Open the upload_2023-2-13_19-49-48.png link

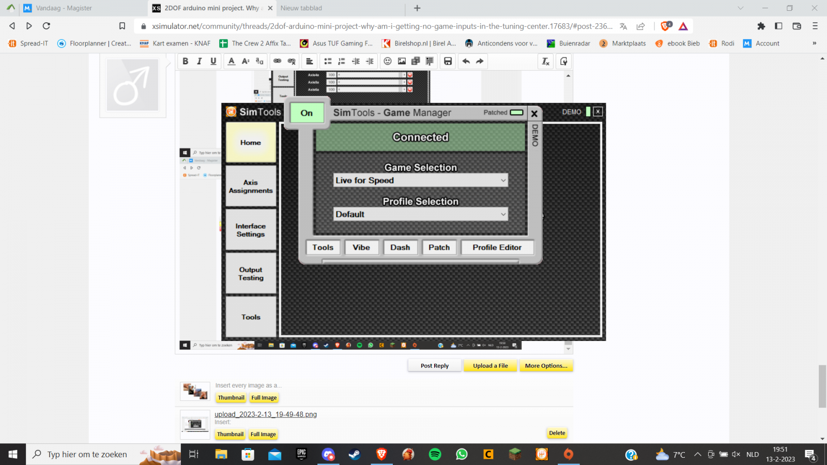(266, 414)
